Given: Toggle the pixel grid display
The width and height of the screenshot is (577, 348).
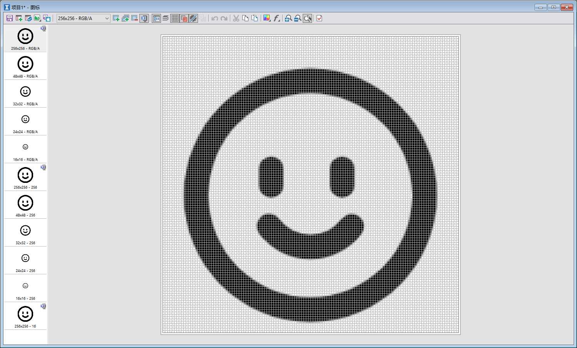Looking at the screenshot, I should pos(175,18).
